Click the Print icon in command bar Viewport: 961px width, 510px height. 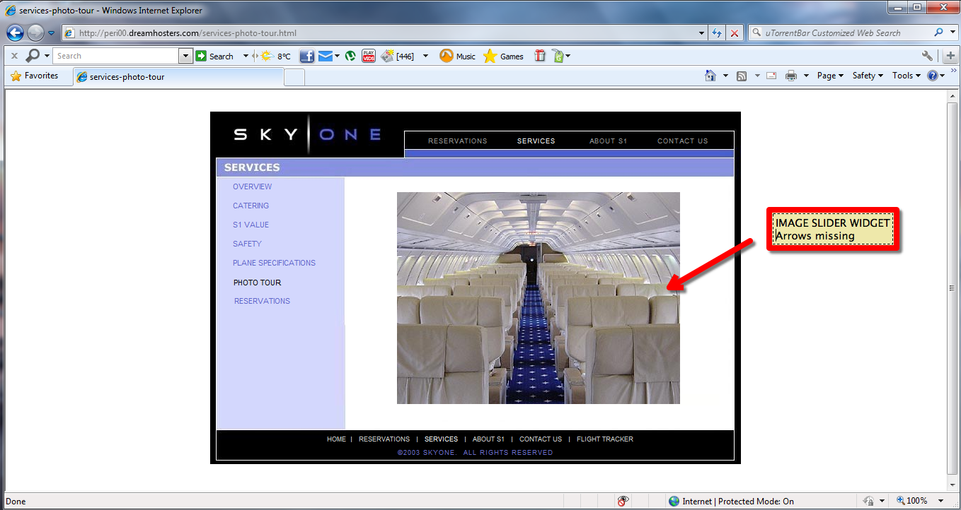[790, 76]
